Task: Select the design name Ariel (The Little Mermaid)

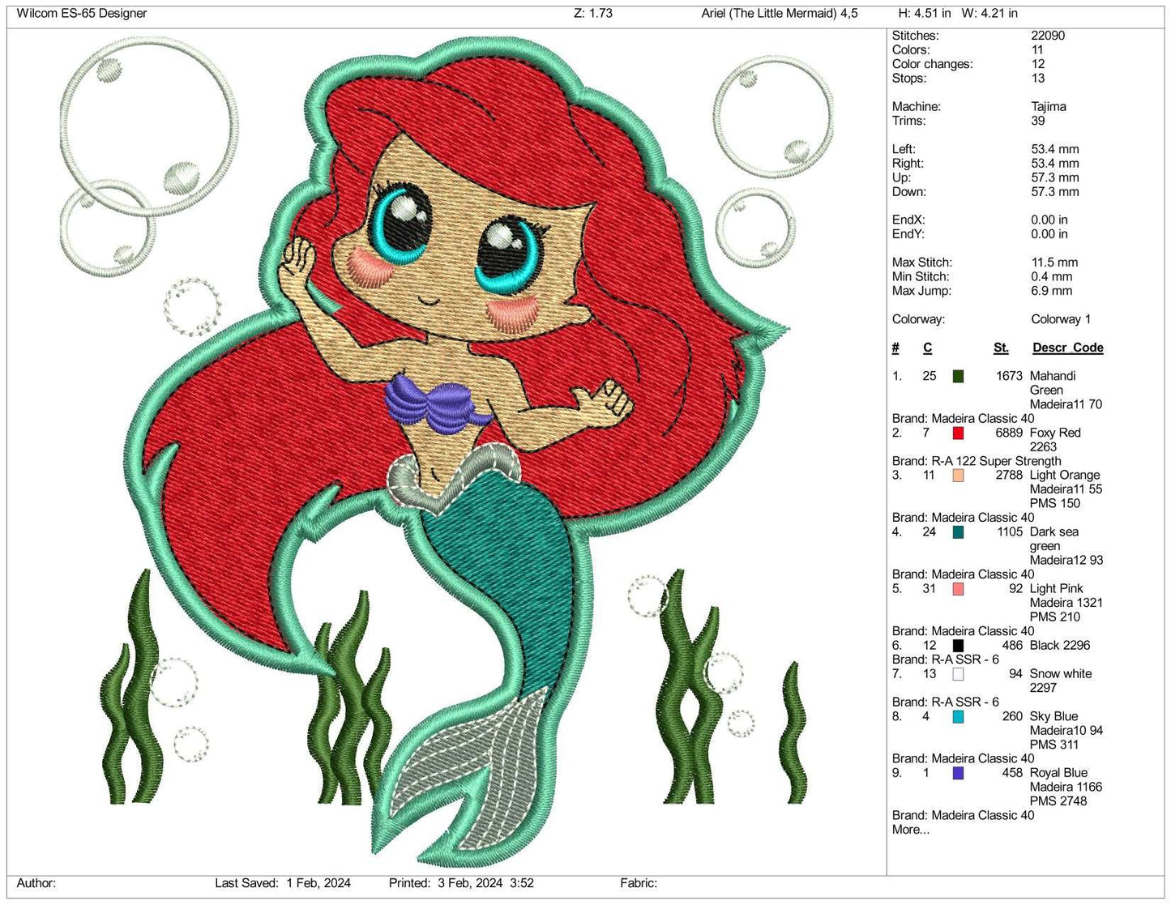Action: pos(778,13)
